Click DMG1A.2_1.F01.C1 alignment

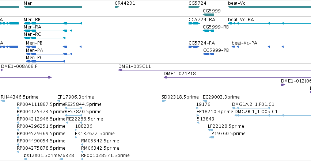click(x=251, y=108)
